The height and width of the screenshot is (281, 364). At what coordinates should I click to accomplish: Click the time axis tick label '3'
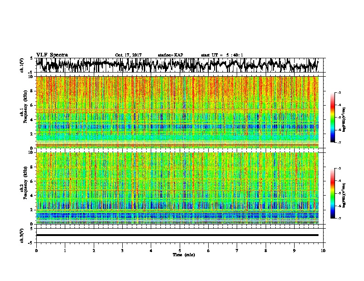122,251
